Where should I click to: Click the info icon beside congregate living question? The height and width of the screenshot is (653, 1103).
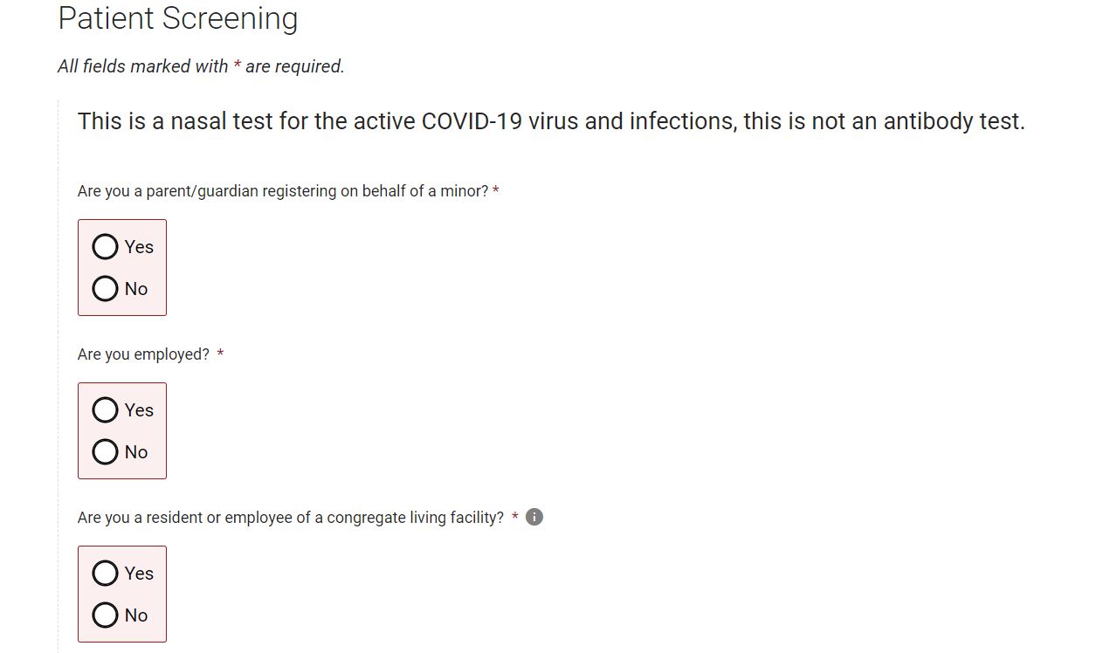click(534, 517)
